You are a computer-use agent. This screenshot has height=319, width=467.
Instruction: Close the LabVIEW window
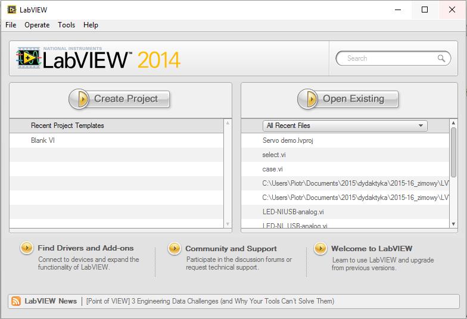point(452,10)
